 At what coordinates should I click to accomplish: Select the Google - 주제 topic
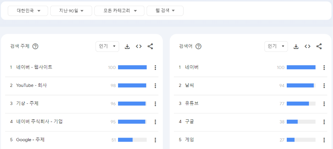pos(30,140)
